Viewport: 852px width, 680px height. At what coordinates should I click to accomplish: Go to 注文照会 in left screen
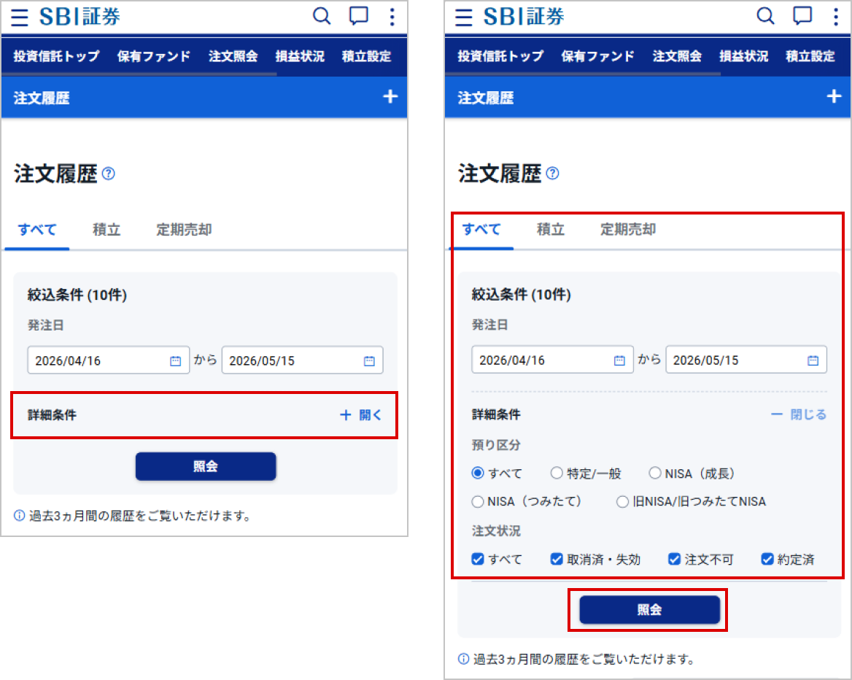click(233, 56)
